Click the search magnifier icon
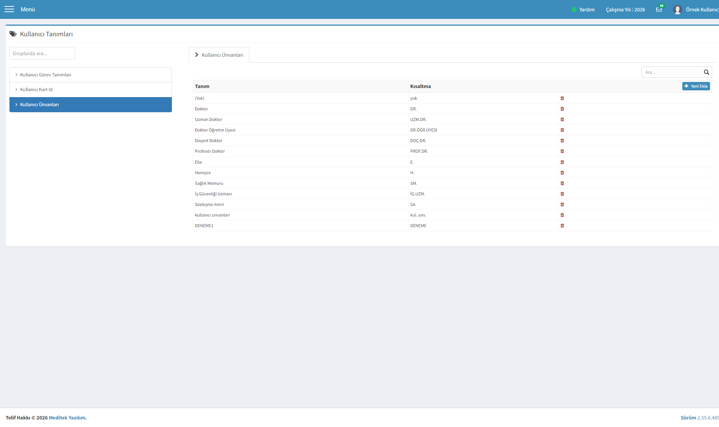 707,72
